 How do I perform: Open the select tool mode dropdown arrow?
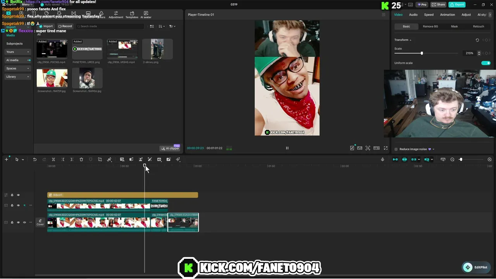[x=23, y=160]
